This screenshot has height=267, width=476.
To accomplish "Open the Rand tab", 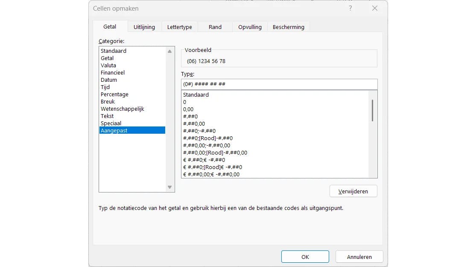I will click(215, 27).
